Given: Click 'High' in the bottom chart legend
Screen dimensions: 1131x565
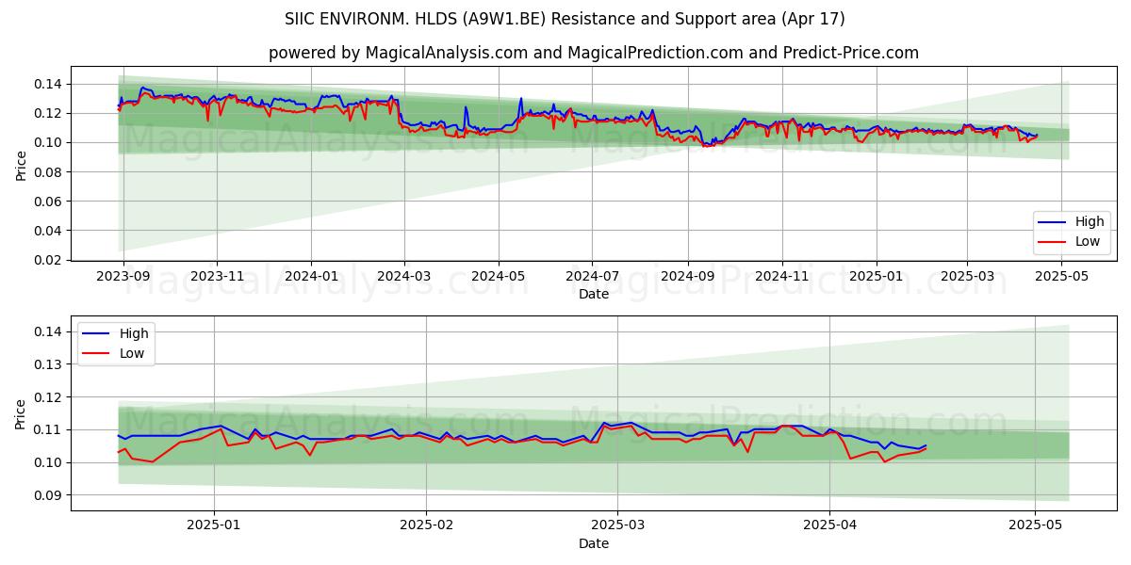Looking at the screenshot, I should tap(134, 333).
